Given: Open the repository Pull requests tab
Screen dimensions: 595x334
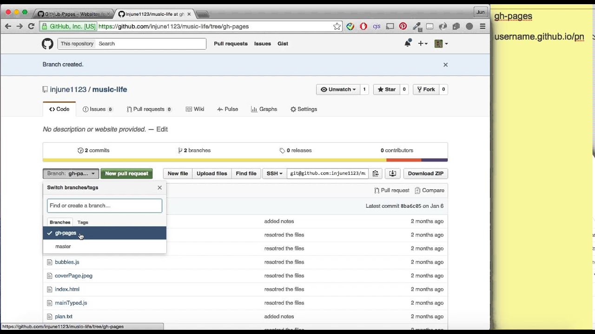Looking at the screenshot, I should [149, 109].
